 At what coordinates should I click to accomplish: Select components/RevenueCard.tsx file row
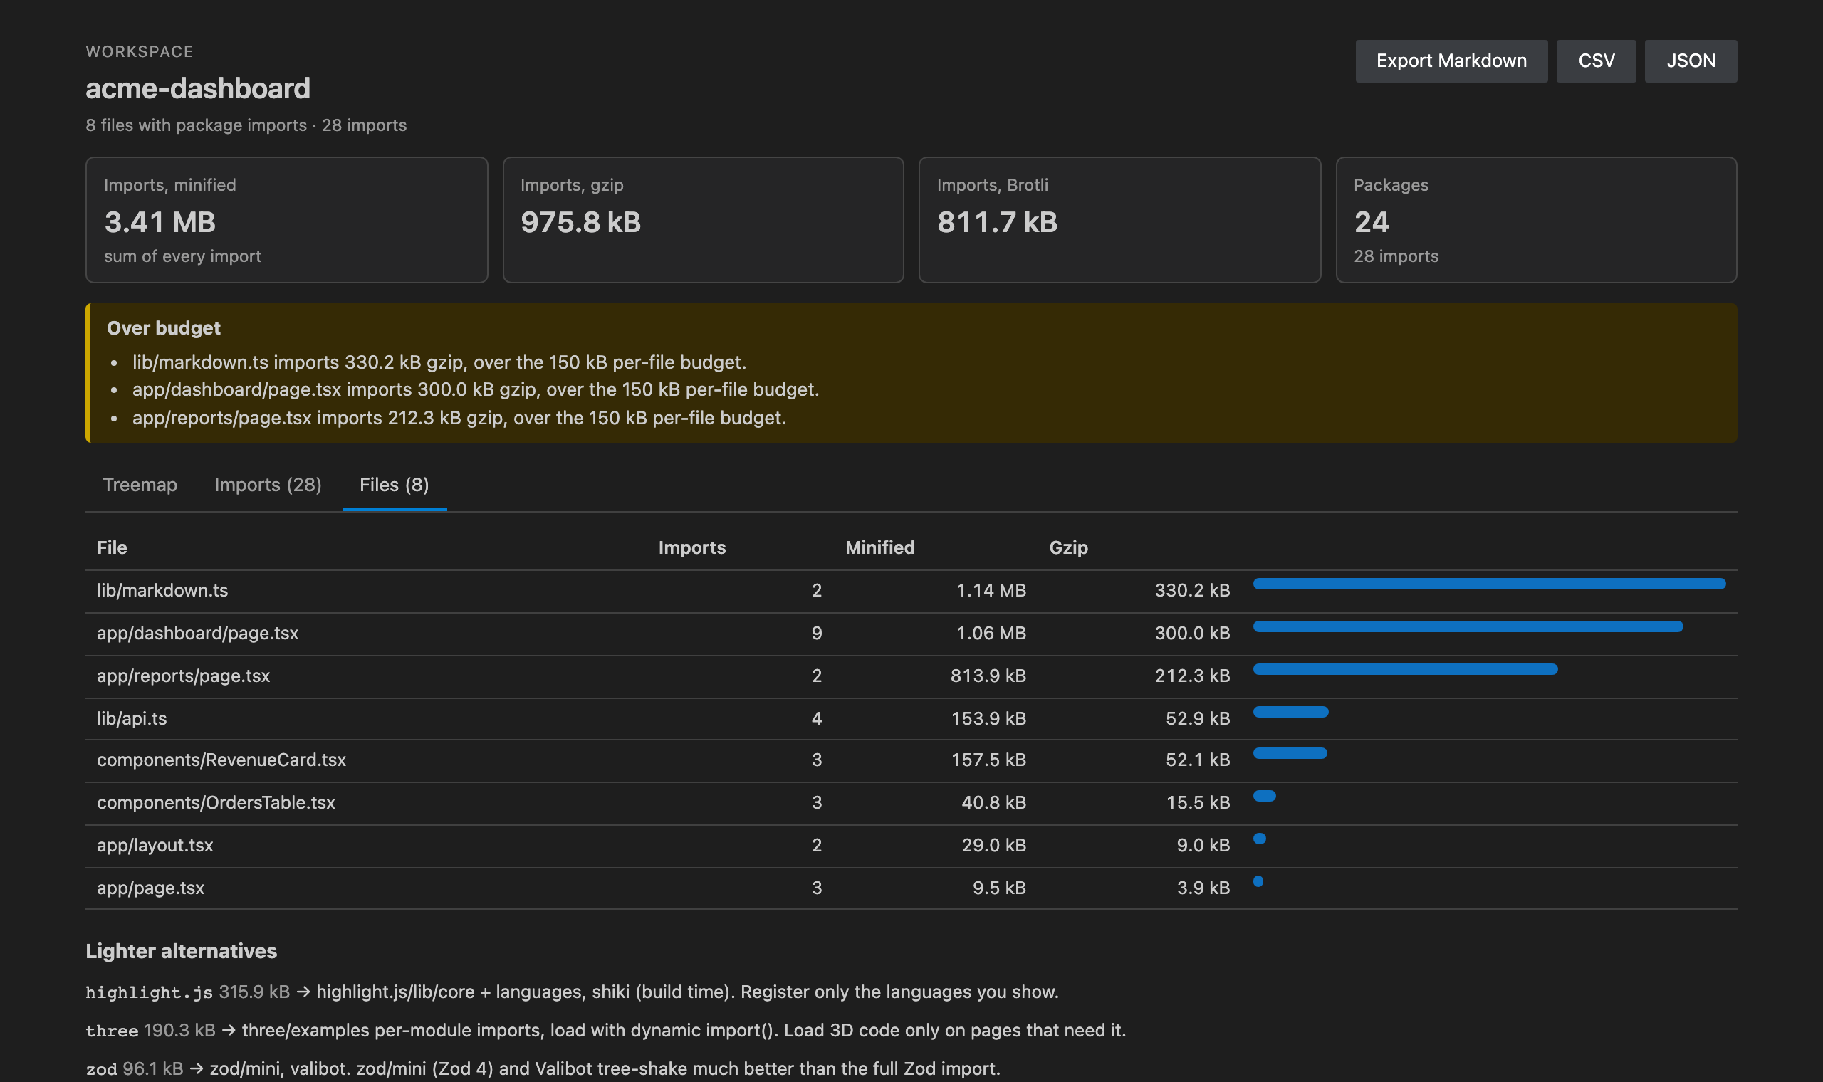911,760
